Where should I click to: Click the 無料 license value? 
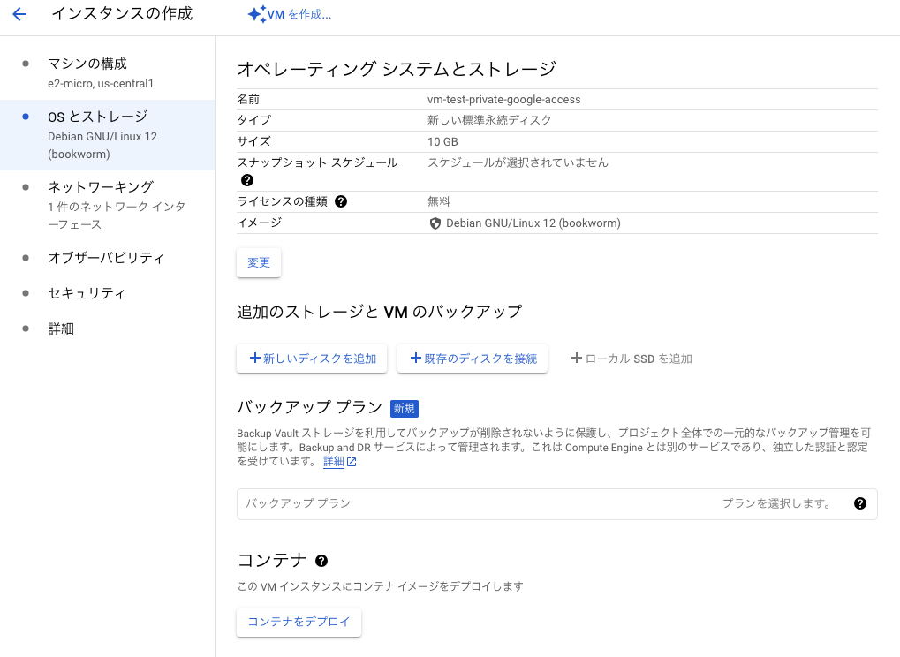click(439, 201)
